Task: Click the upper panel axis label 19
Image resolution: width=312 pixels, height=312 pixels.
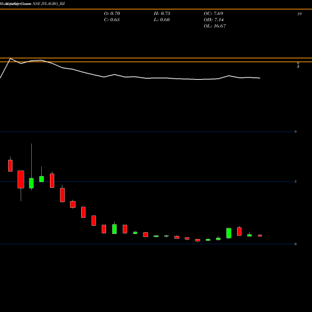Action: (x=300, y=14)
